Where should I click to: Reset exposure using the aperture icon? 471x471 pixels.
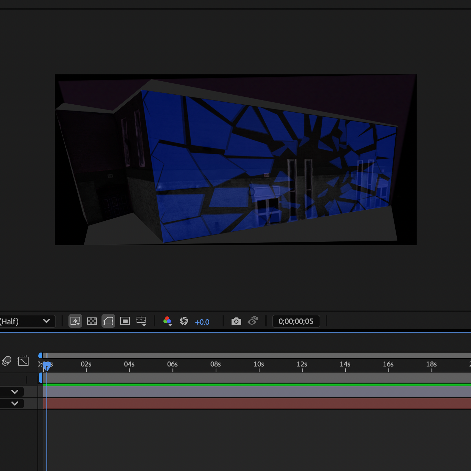click(184, 321)
